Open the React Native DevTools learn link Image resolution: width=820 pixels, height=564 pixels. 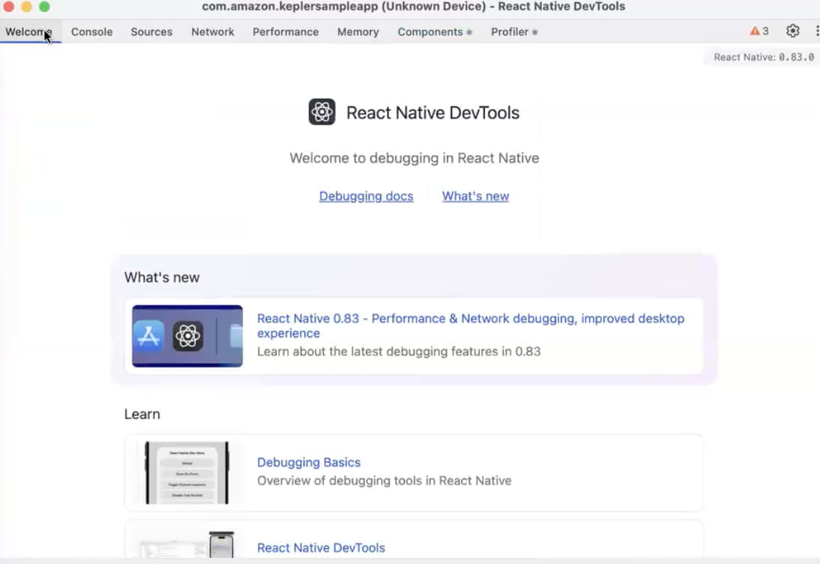321,547
